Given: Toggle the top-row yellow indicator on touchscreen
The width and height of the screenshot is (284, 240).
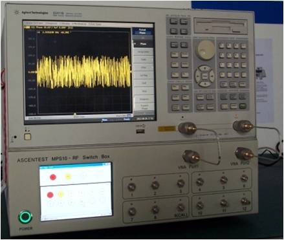Looking at the screenshot, I should tap(68, 177).
